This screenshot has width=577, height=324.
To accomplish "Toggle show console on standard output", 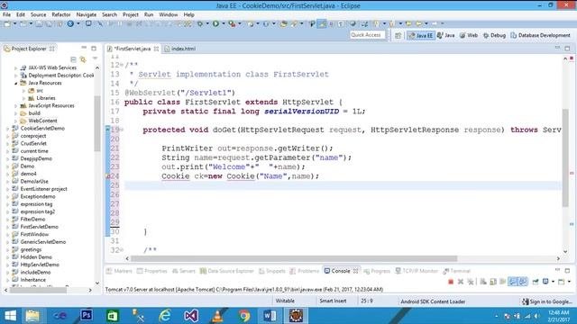I will [x=513, y=282].
